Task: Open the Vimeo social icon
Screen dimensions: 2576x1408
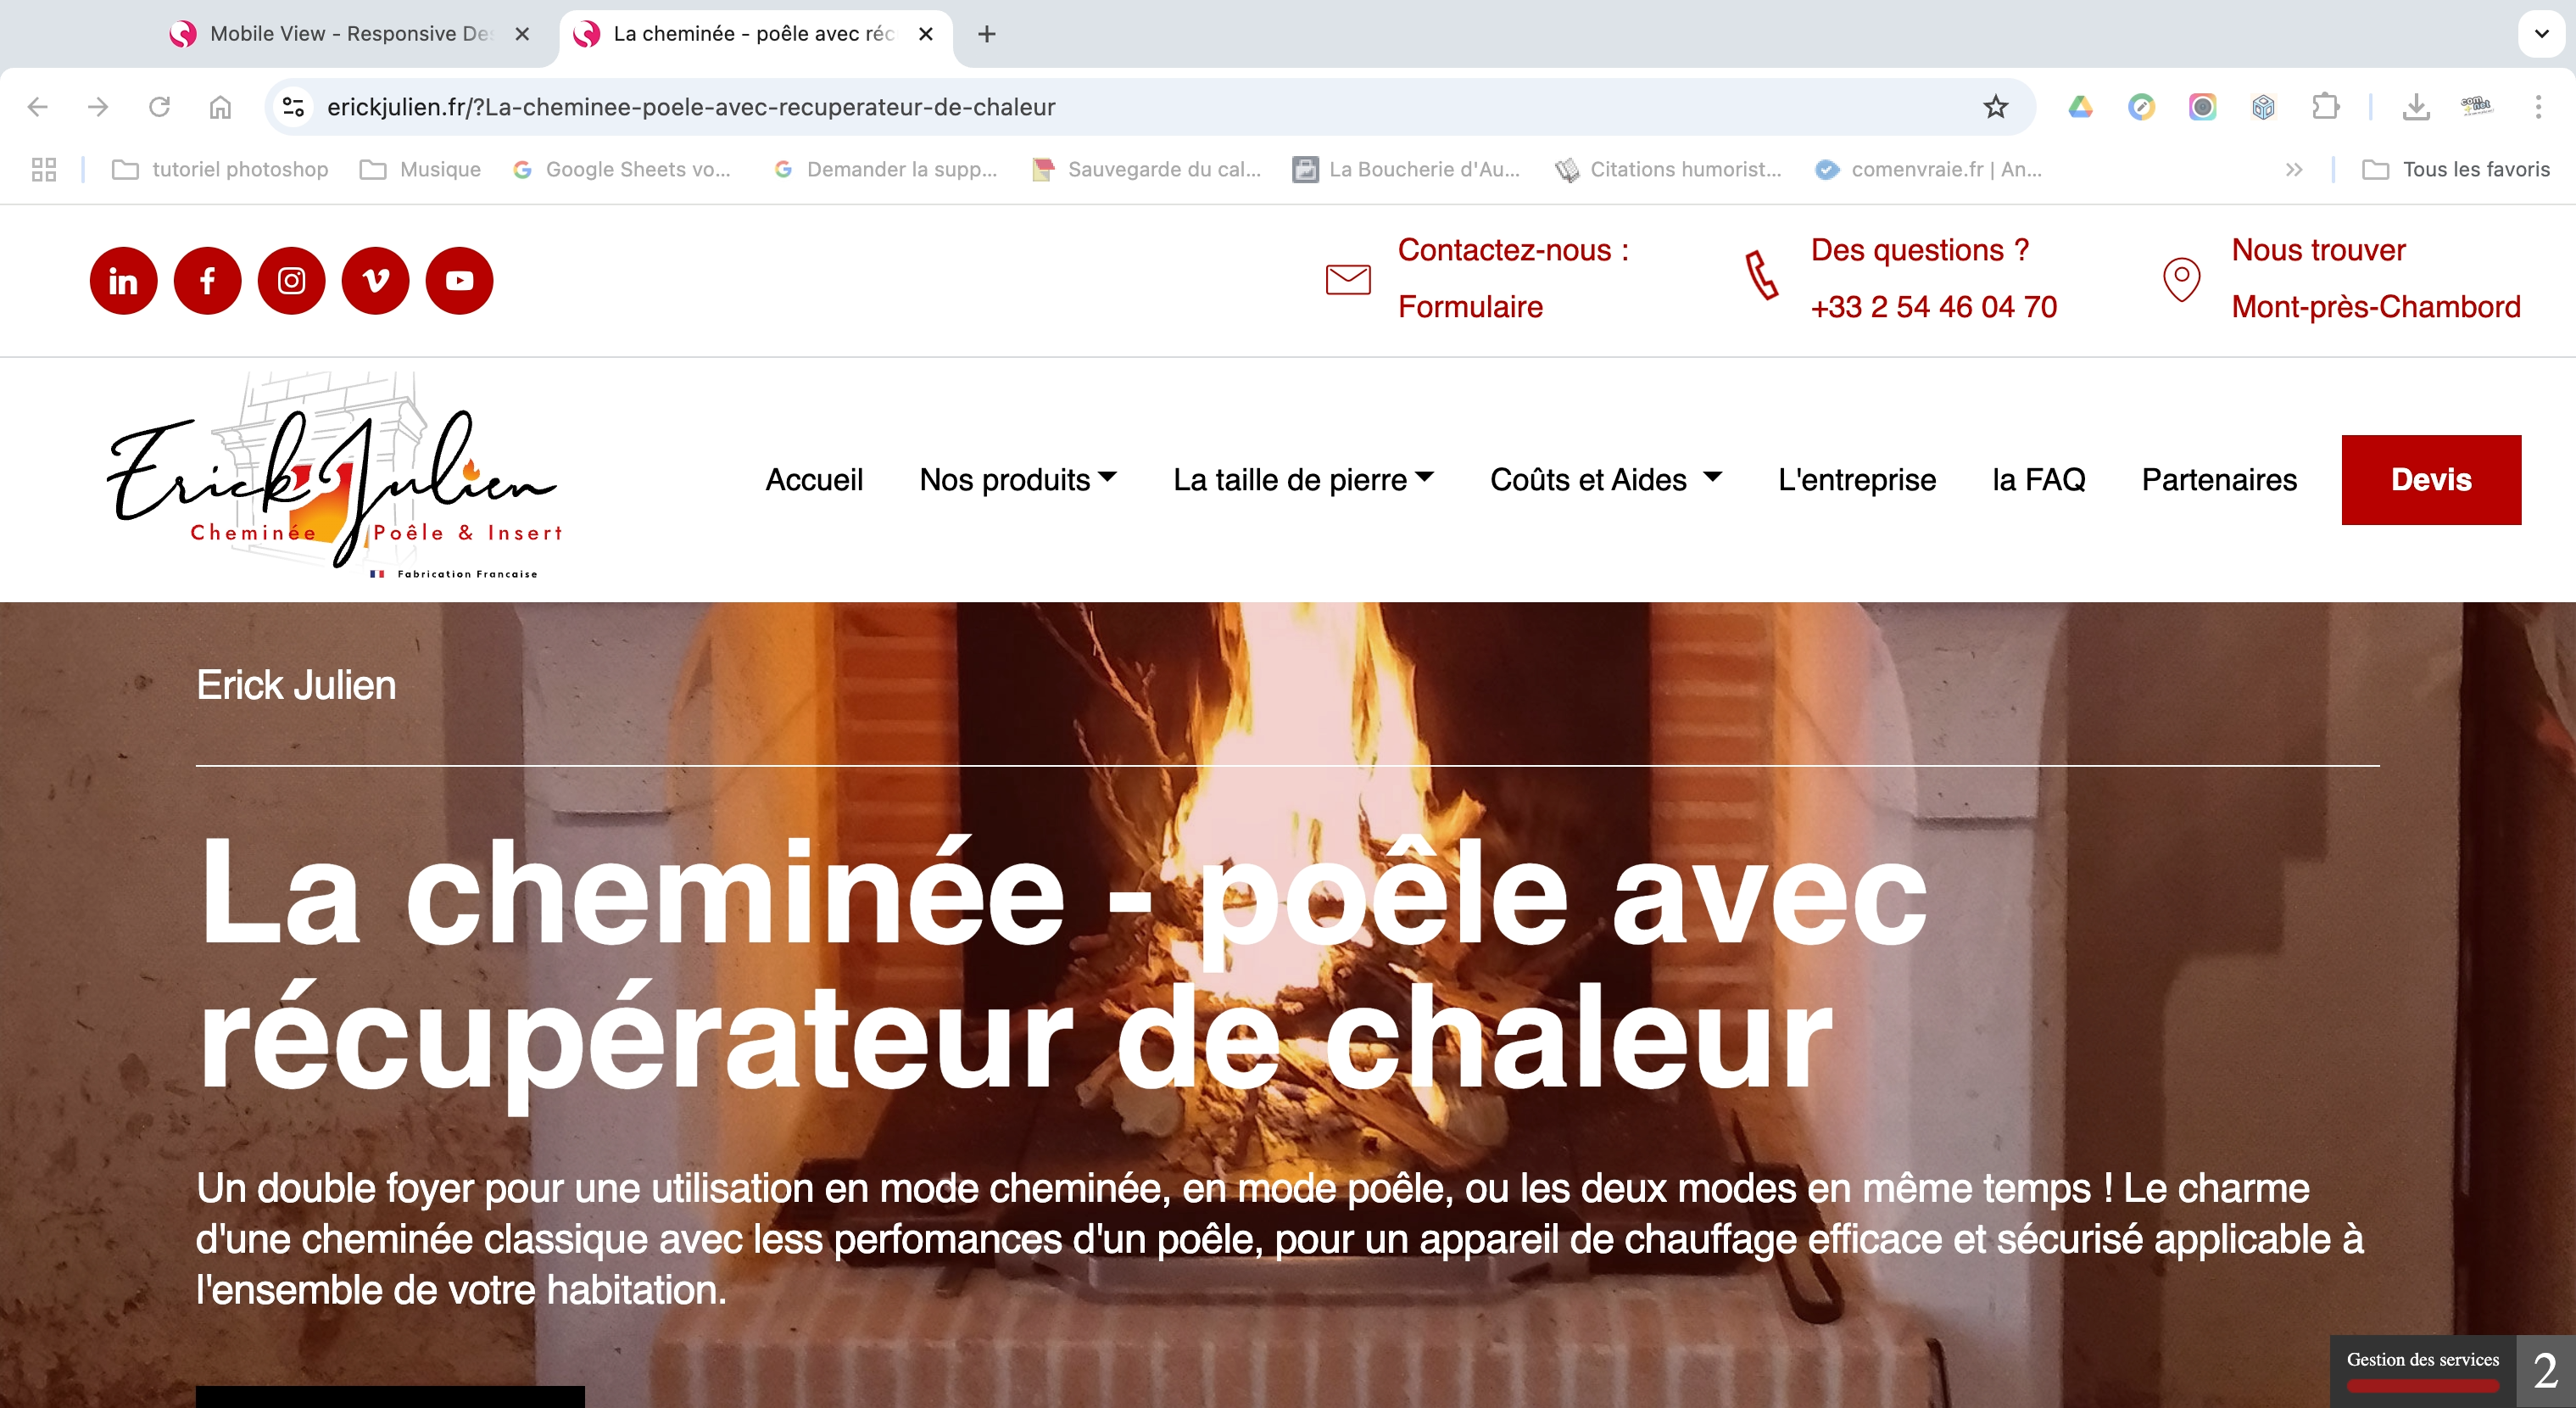Action: click(375, 280)
